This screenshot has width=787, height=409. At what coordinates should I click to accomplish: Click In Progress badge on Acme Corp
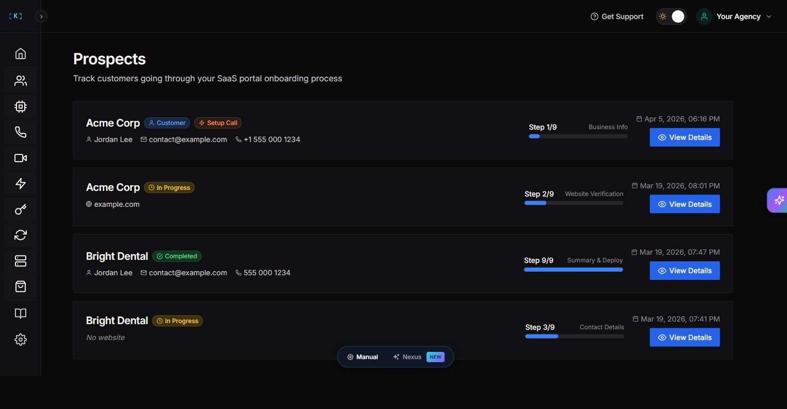coord(169,188)
